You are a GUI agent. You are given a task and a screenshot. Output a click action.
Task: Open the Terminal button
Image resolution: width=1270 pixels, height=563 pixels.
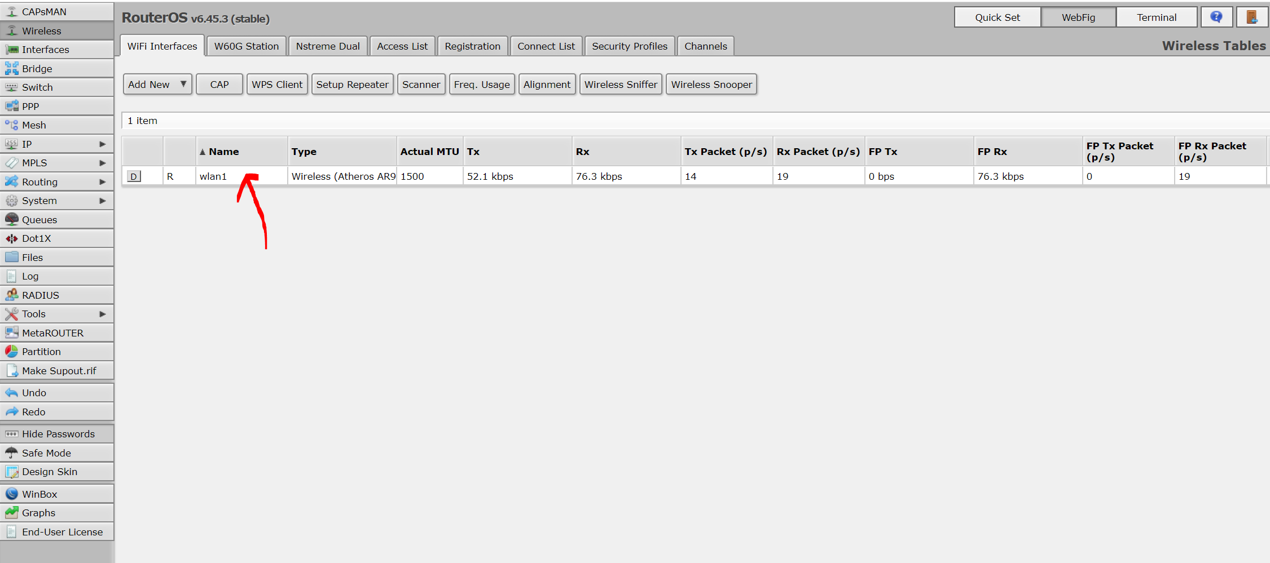tap(1156, 17)
